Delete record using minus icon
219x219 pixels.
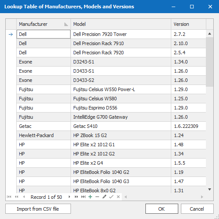(97, 197)
